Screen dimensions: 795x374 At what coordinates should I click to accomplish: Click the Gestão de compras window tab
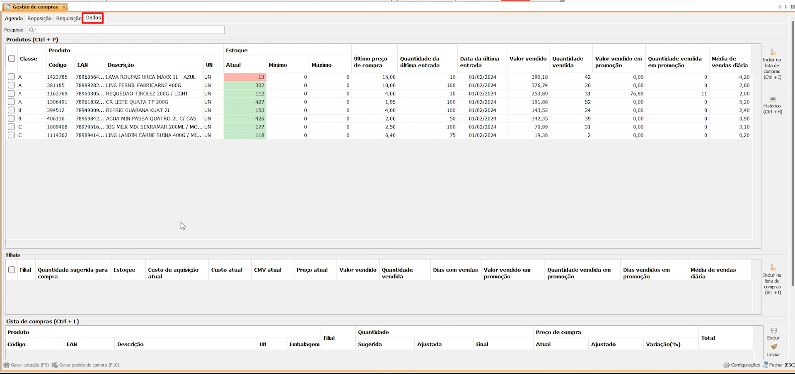pos(35,7)
